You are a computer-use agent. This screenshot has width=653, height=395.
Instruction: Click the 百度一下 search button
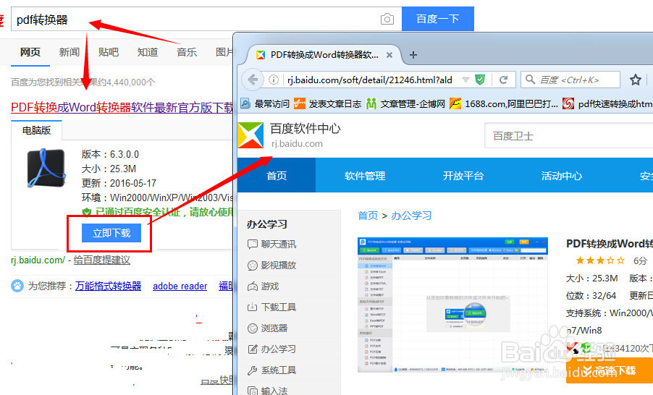pos(438,19)
